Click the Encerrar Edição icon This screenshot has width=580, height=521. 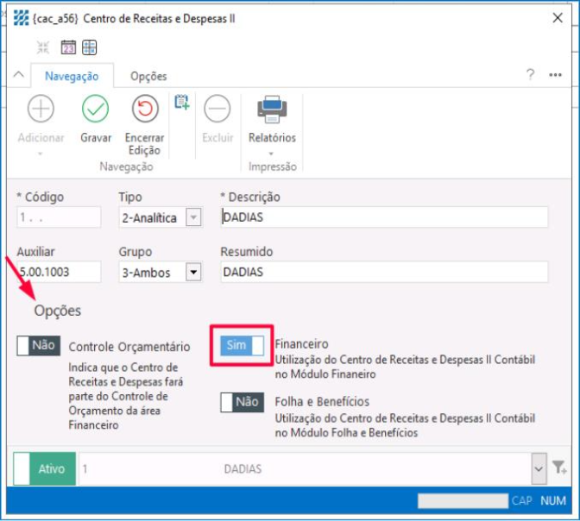(144, 110)
